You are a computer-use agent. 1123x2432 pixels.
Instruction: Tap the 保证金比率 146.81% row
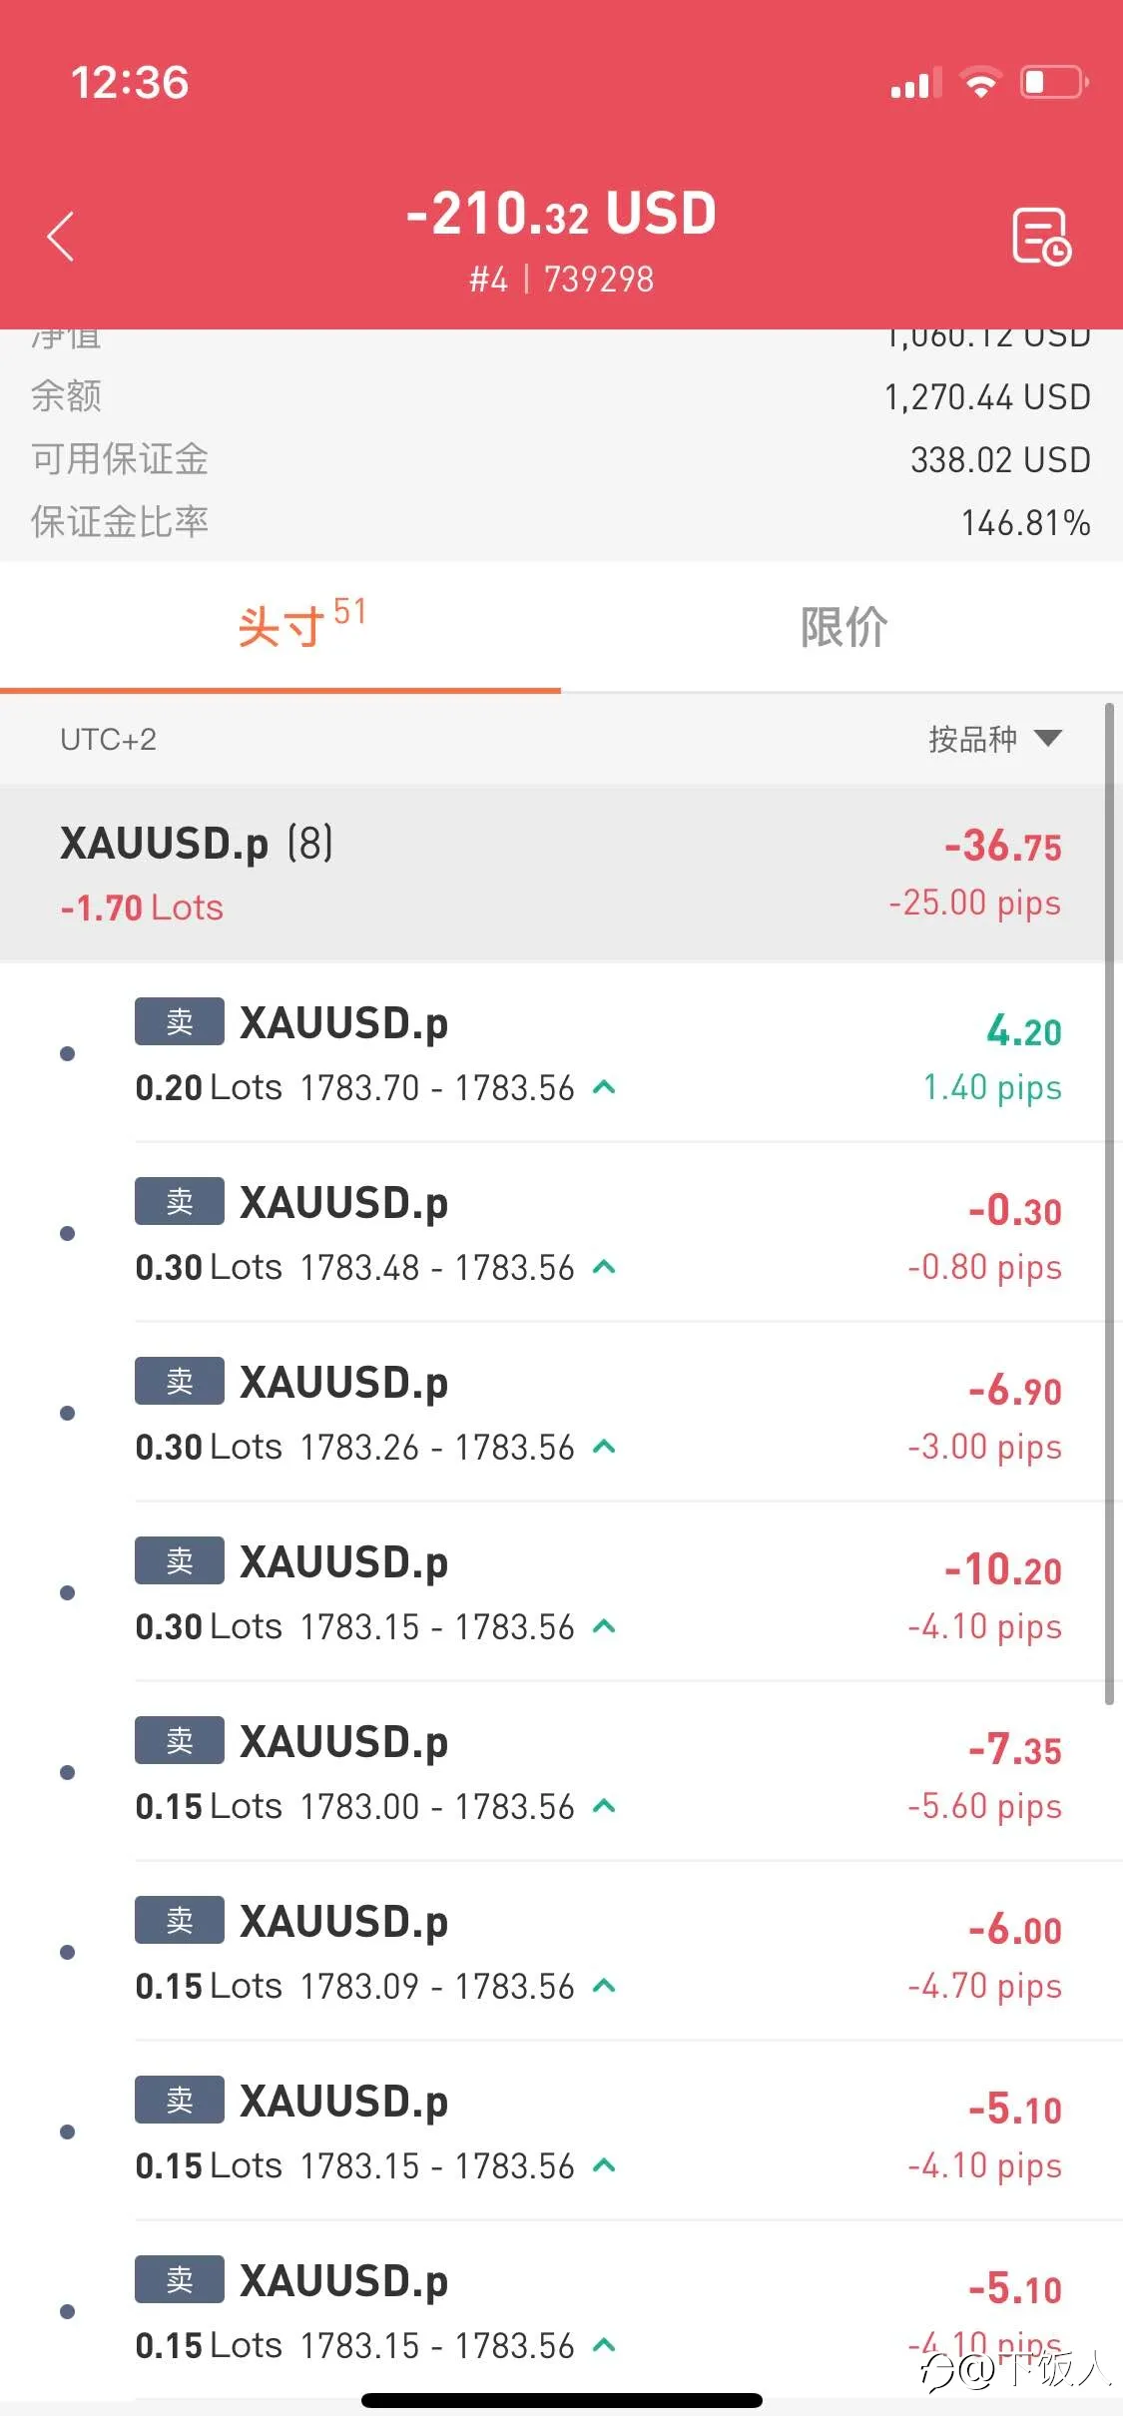coord(561,522)
